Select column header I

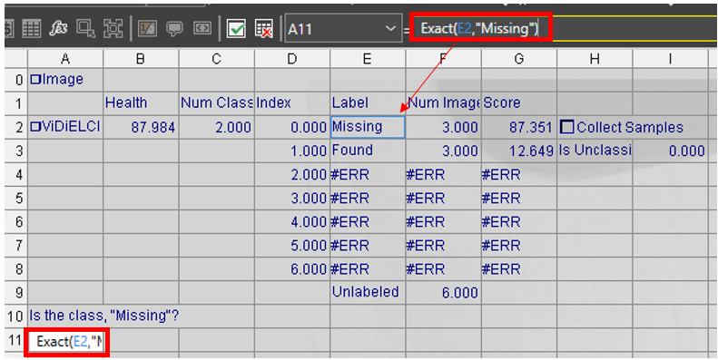coord(671,59)
